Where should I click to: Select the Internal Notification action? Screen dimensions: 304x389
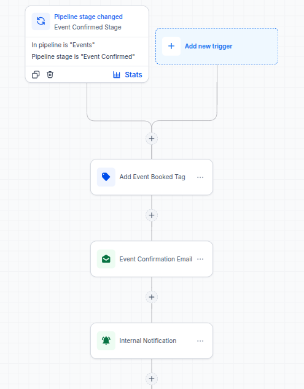point(152,341)
